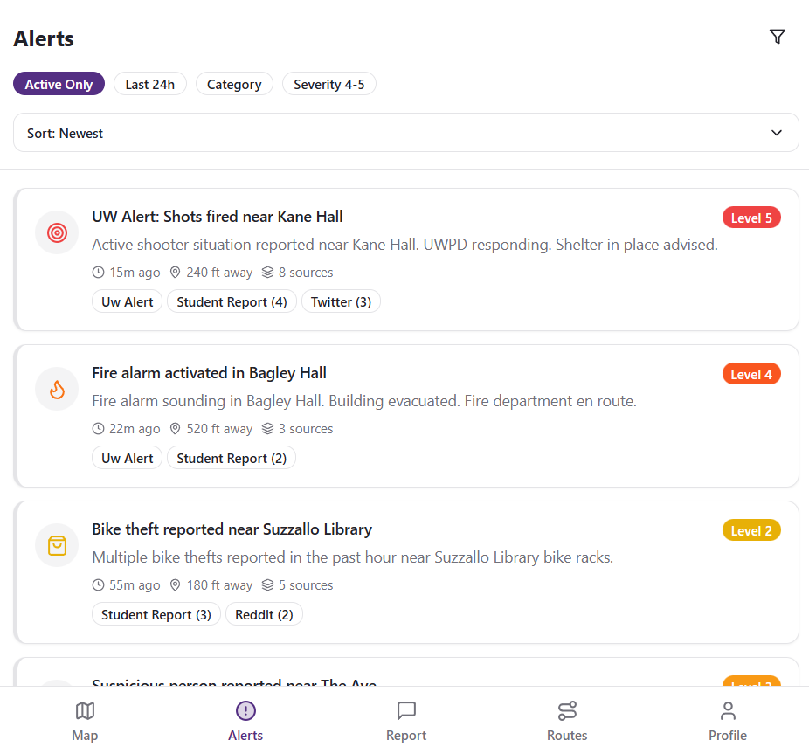Select the Student Report (4) source tag
The height and width of the screenshot is (747, 809).
(x=232, y=301)
